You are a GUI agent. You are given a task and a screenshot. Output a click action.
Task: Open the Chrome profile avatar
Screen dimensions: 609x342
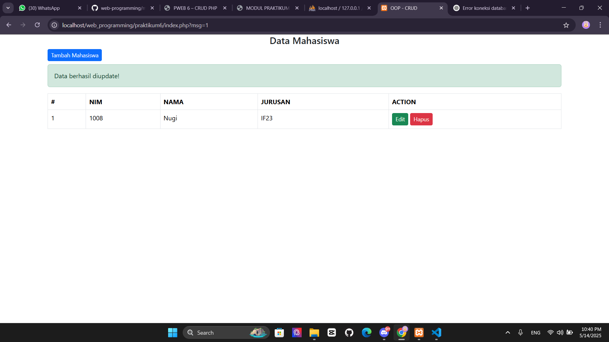[586, 25]
